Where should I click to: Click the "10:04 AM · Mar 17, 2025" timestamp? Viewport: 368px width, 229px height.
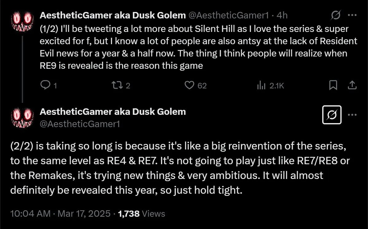click(60, 214)
